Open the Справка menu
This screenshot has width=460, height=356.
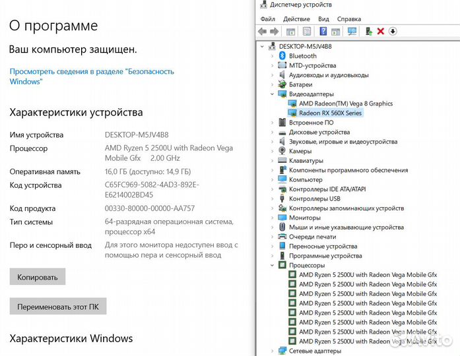point(349,18)
